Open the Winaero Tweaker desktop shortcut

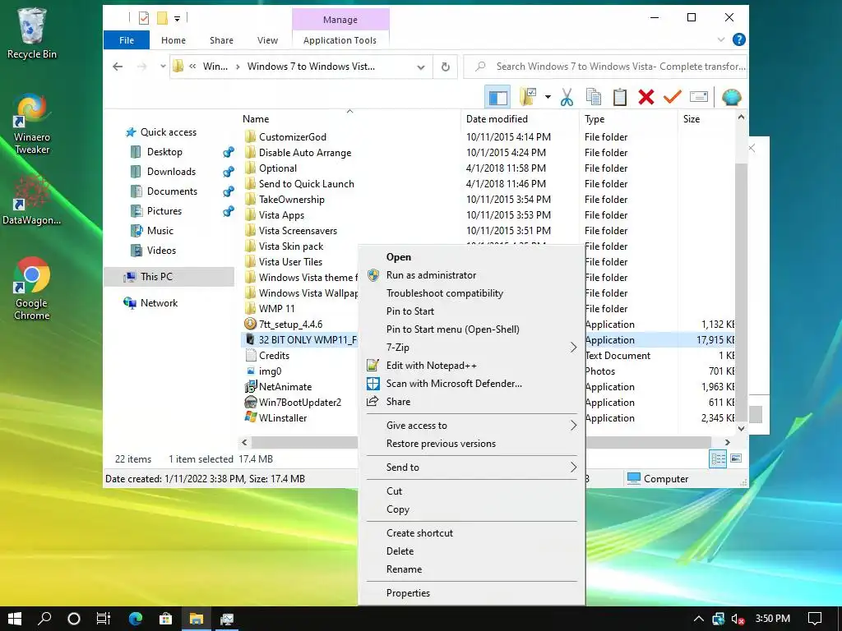click(32, 124)
